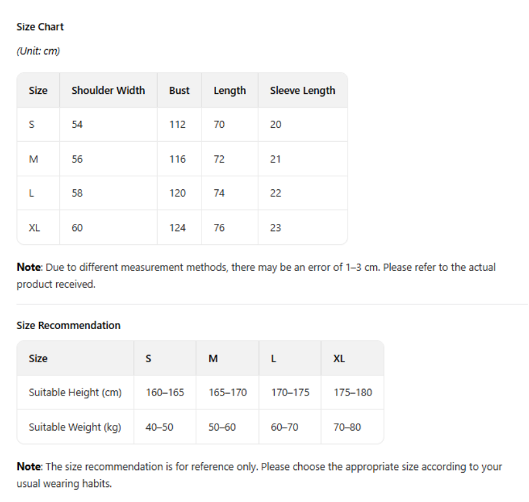
Task: Select size S row label
Action: point(32,125)
